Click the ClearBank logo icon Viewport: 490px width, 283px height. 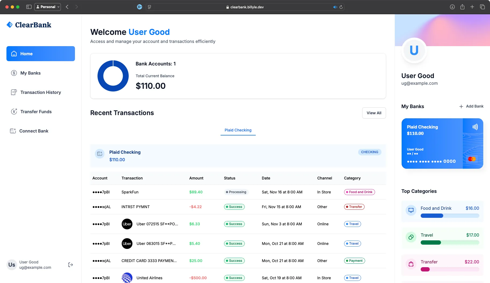point(10,24)
